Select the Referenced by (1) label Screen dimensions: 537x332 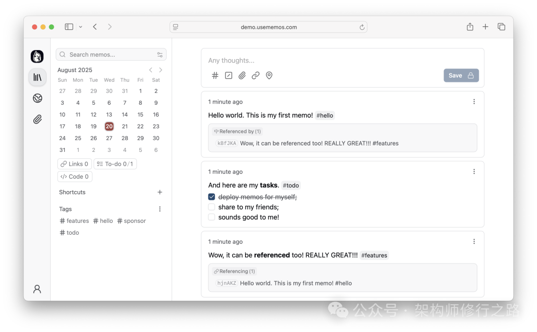(x=237, y=132)
